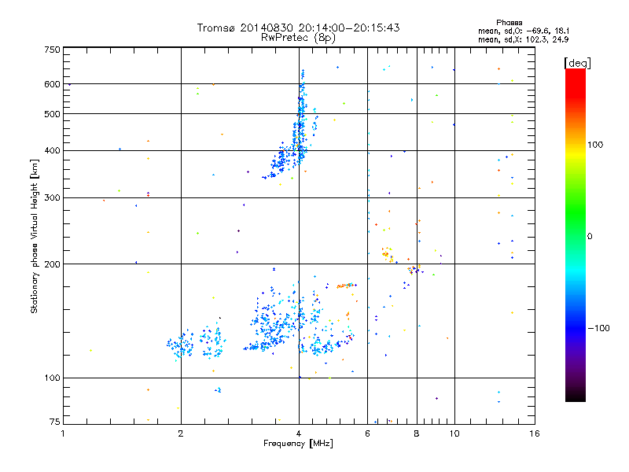Screen dimensions: 629x472
Task: Click the orange echo trace below 200 km near 5 MHz
Action: coord(346,286)
